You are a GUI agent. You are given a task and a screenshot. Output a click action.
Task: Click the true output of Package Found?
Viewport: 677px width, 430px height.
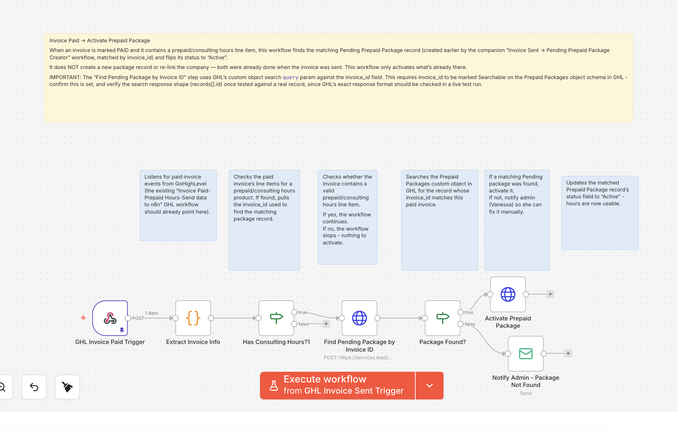click(460, 312)
